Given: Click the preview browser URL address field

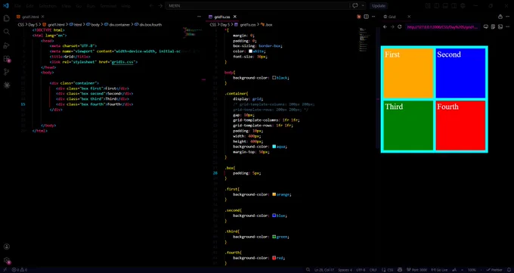Looking at the screenshot, I should tap(442, 27).
